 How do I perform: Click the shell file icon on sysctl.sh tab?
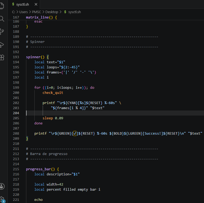click(13, 4)
